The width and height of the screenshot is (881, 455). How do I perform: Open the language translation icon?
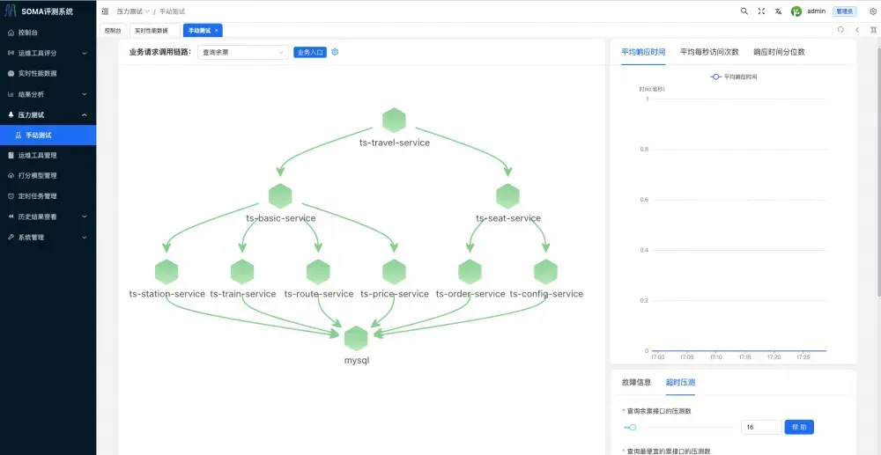click(778, 11)
